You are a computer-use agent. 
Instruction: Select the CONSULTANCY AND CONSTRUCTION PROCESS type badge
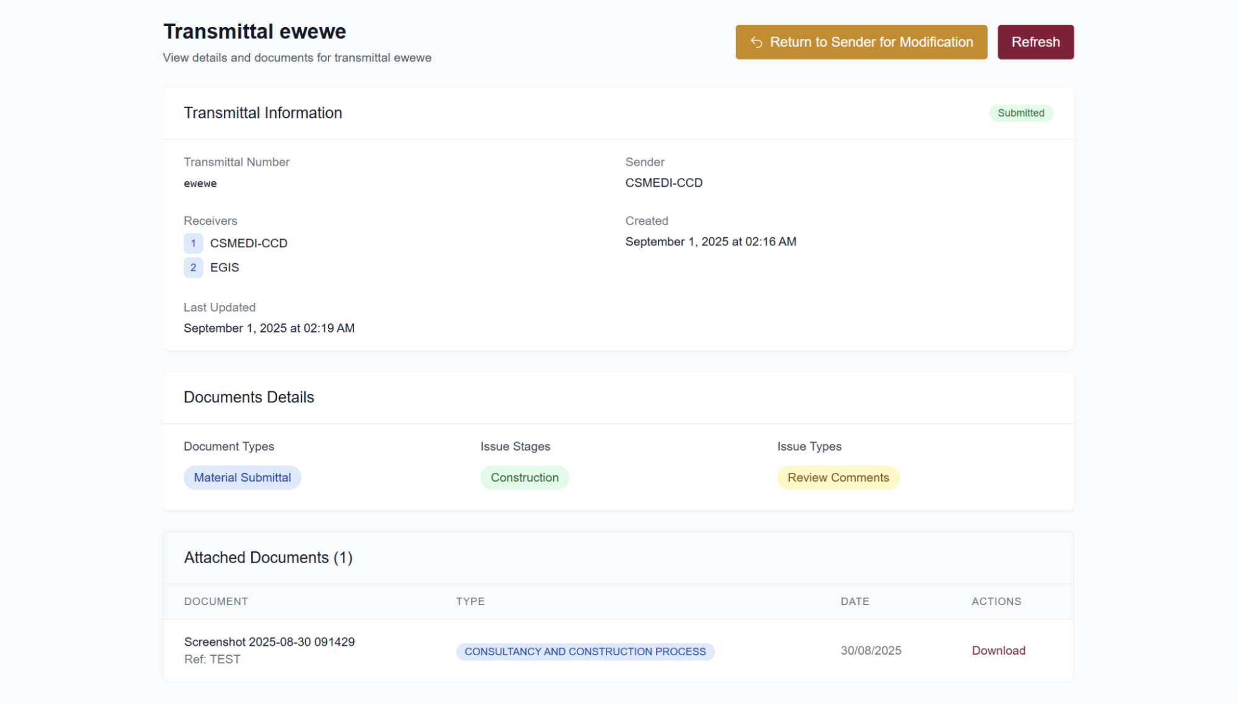pos(585,651)
